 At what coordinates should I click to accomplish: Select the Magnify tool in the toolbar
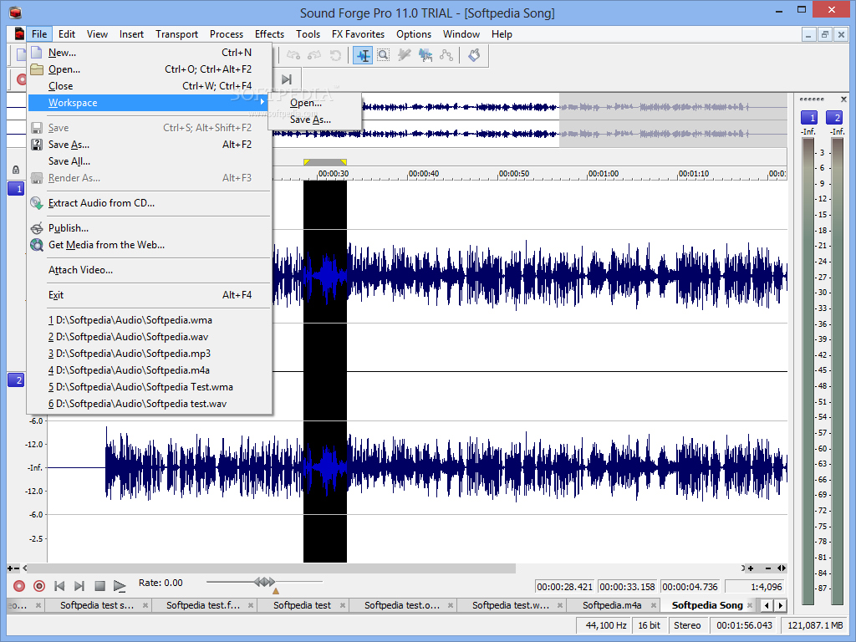[383, 55]
